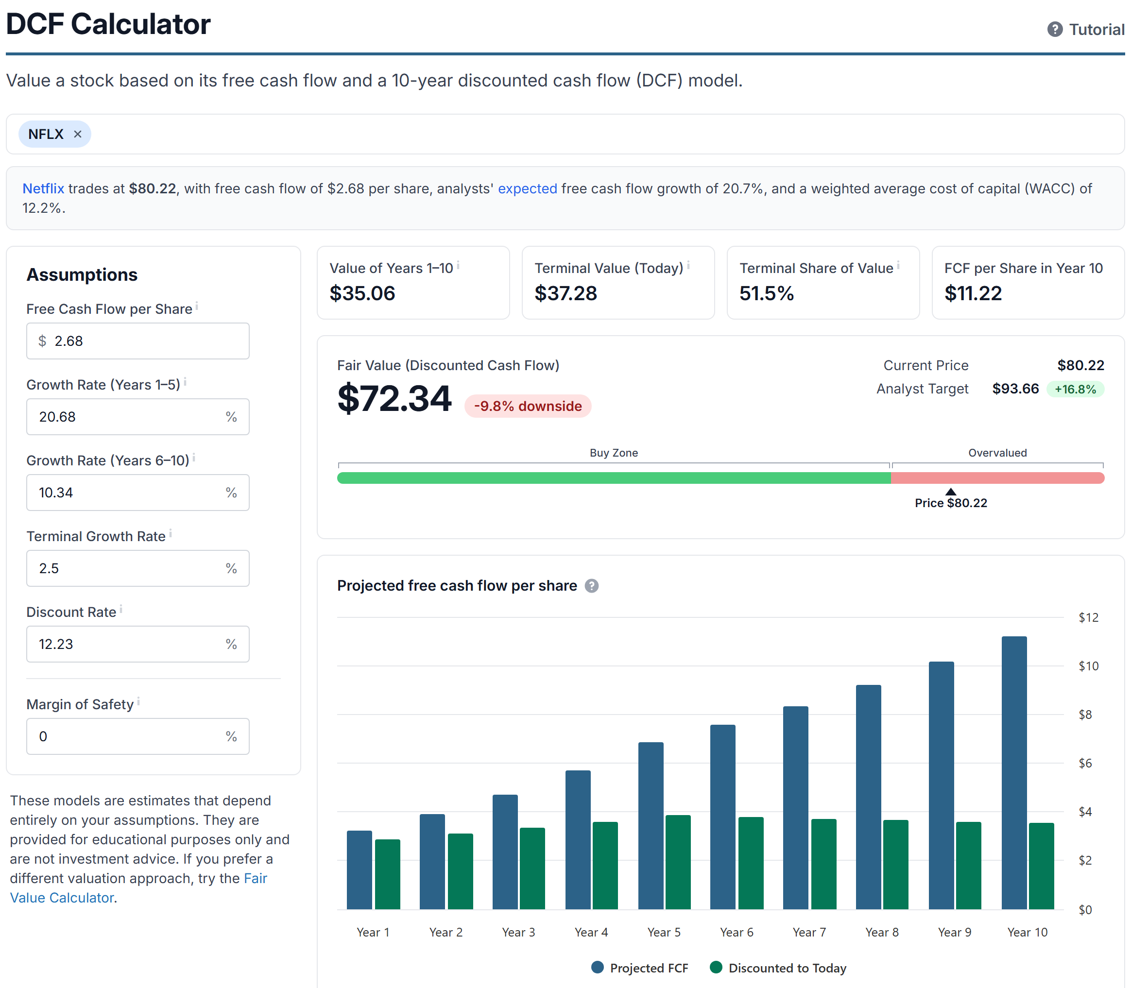Edit the Terminal Growth Rate field
The image size is (1131, 988).
click(138, 568)
